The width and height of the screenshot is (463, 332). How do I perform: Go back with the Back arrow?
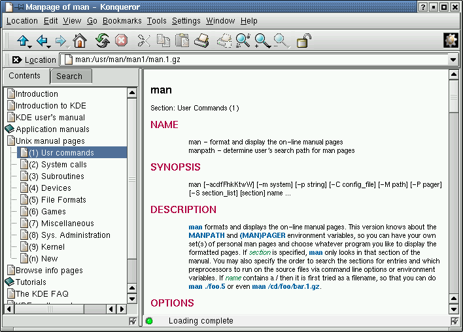tap(42, 41)
